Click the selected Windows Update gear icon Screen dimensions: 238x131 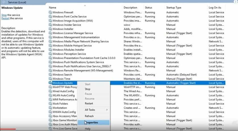click(50, 83)
